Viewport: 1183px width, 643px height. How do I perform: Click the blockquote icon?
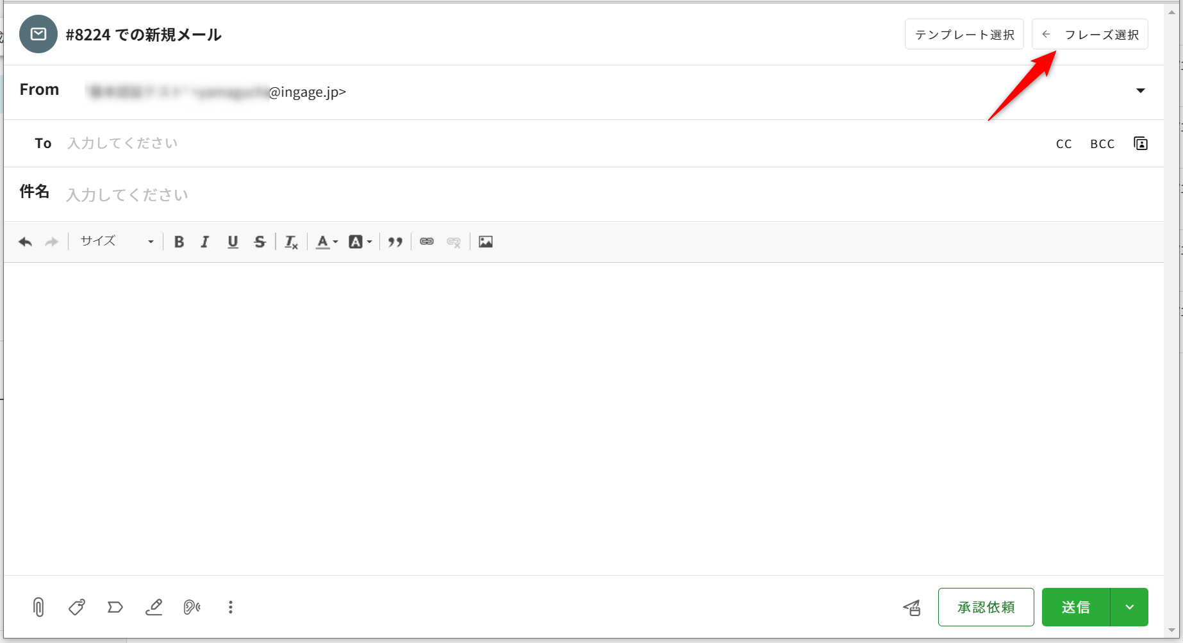coord(395,242)
